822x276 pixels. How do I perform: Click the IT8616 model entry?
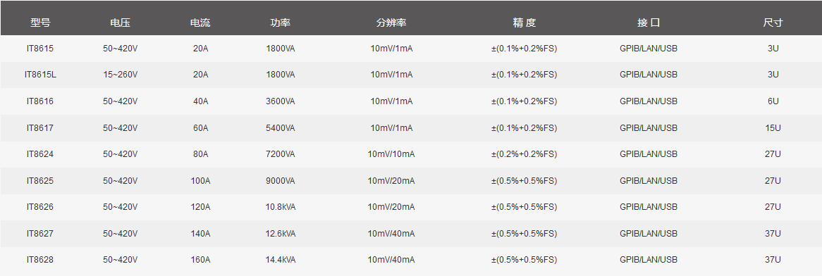40,101
